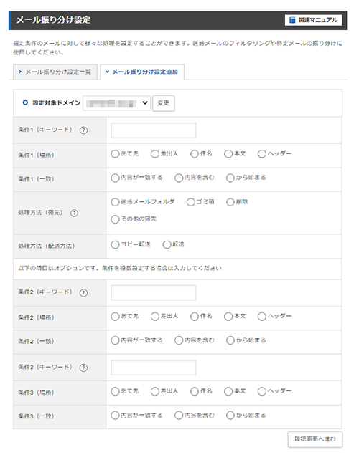Image resolution: width=359 pixels, height=460 pixels.
Task: Choose から始まる radio for 条件3（一致）
Action: point(230,416)
